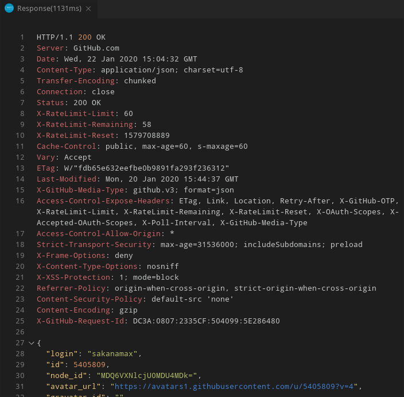Click the 'Vary' header name
404x397 pixels.
pos(45,157)
